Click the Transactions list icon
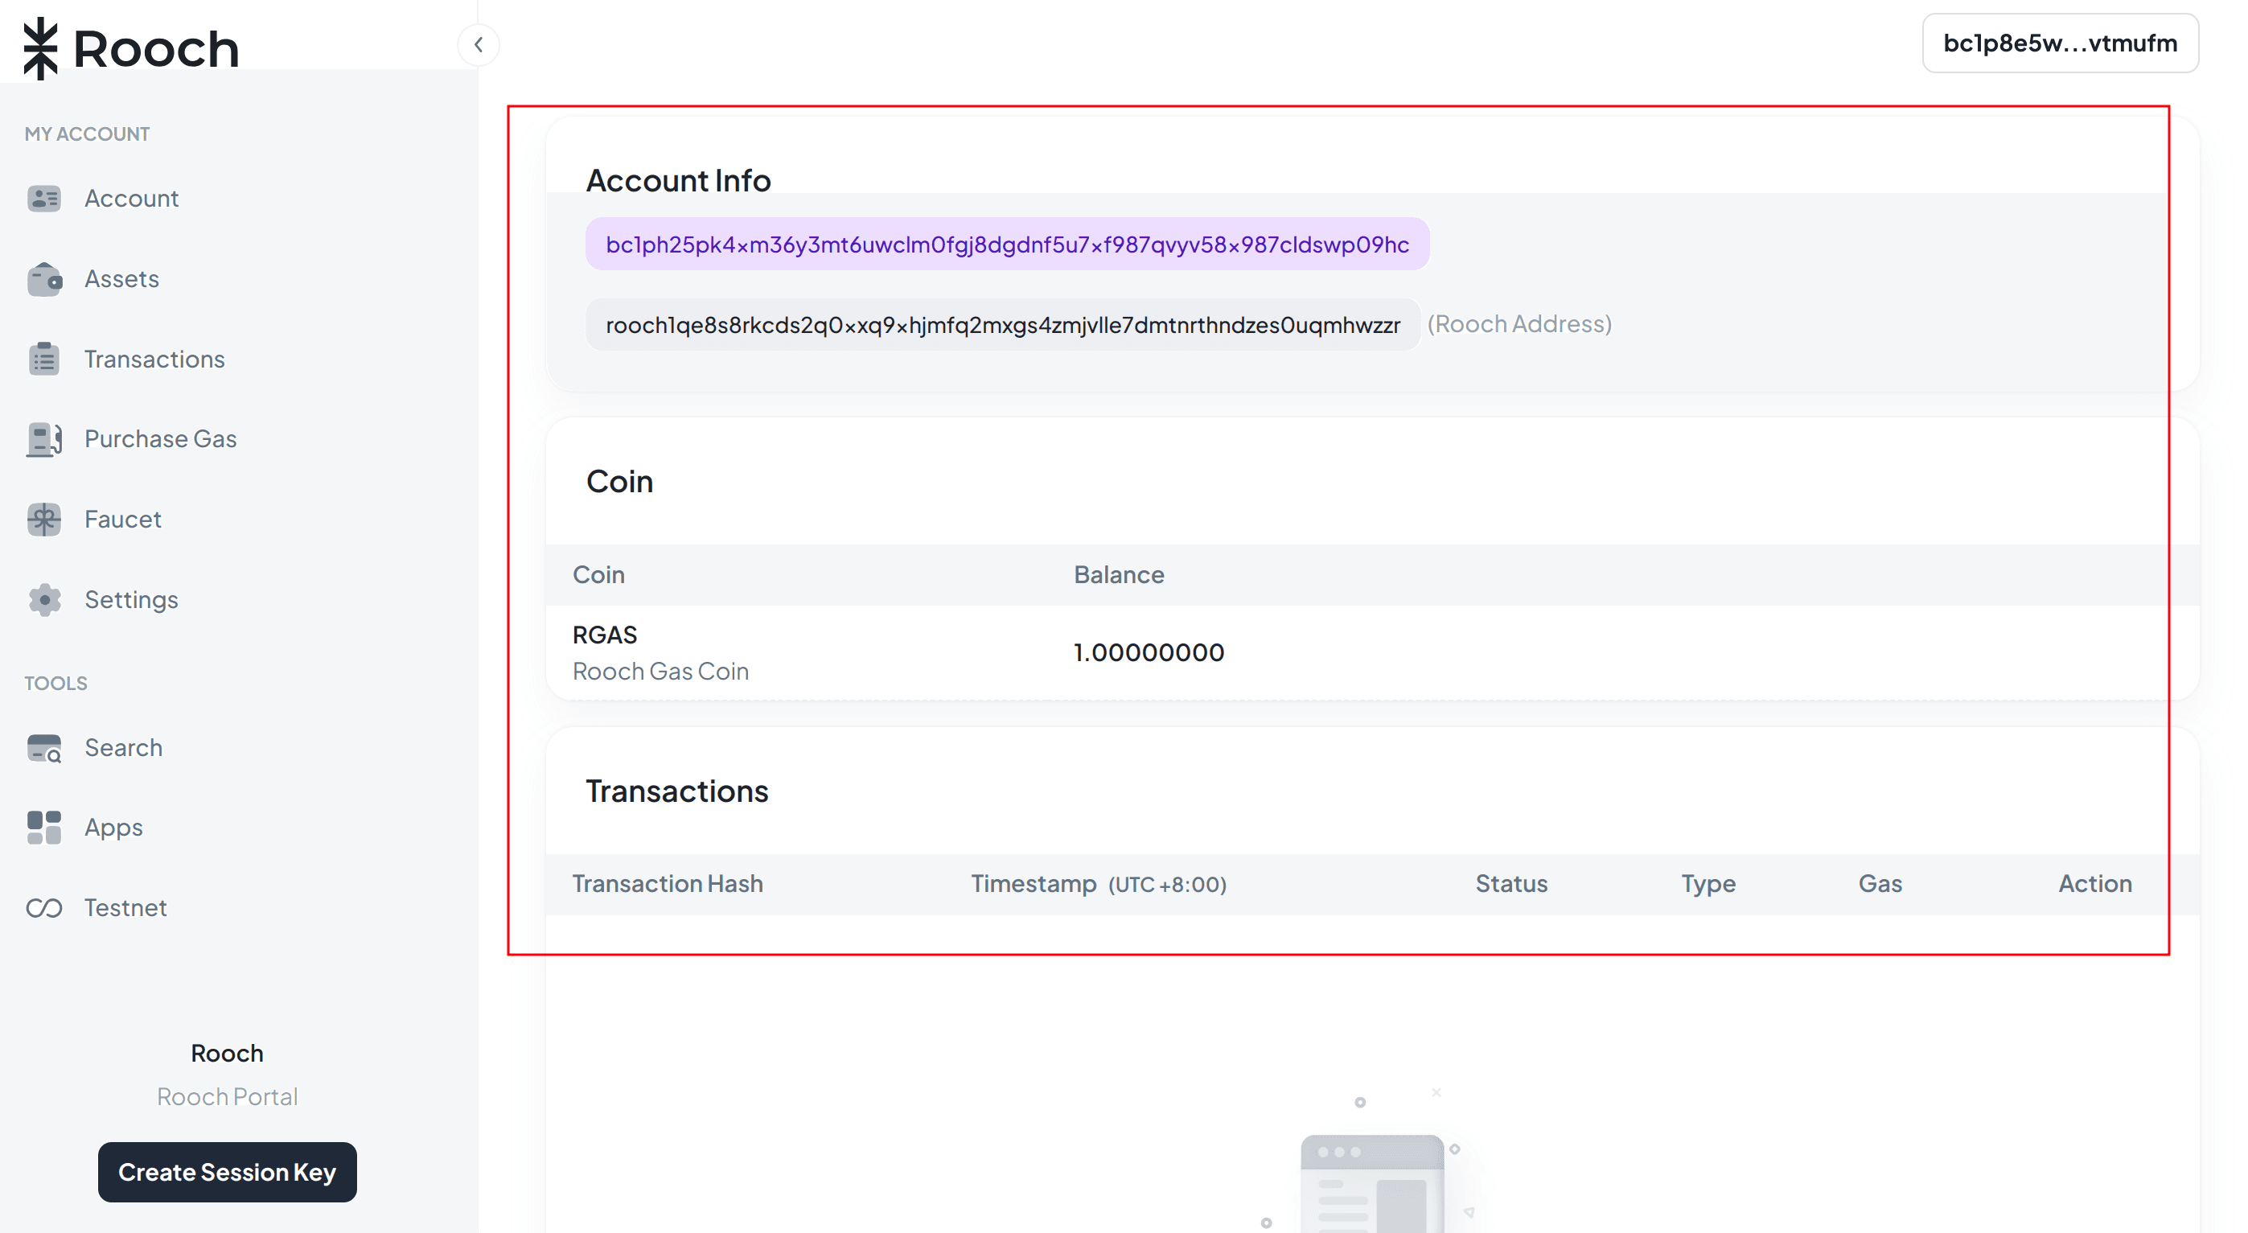Image resolution: width=2248 pixels, height=1233 pixels. coord(43,359)
